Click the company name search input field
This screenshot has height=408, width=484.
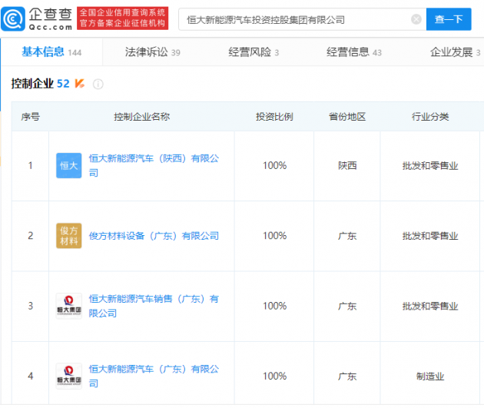296,19
